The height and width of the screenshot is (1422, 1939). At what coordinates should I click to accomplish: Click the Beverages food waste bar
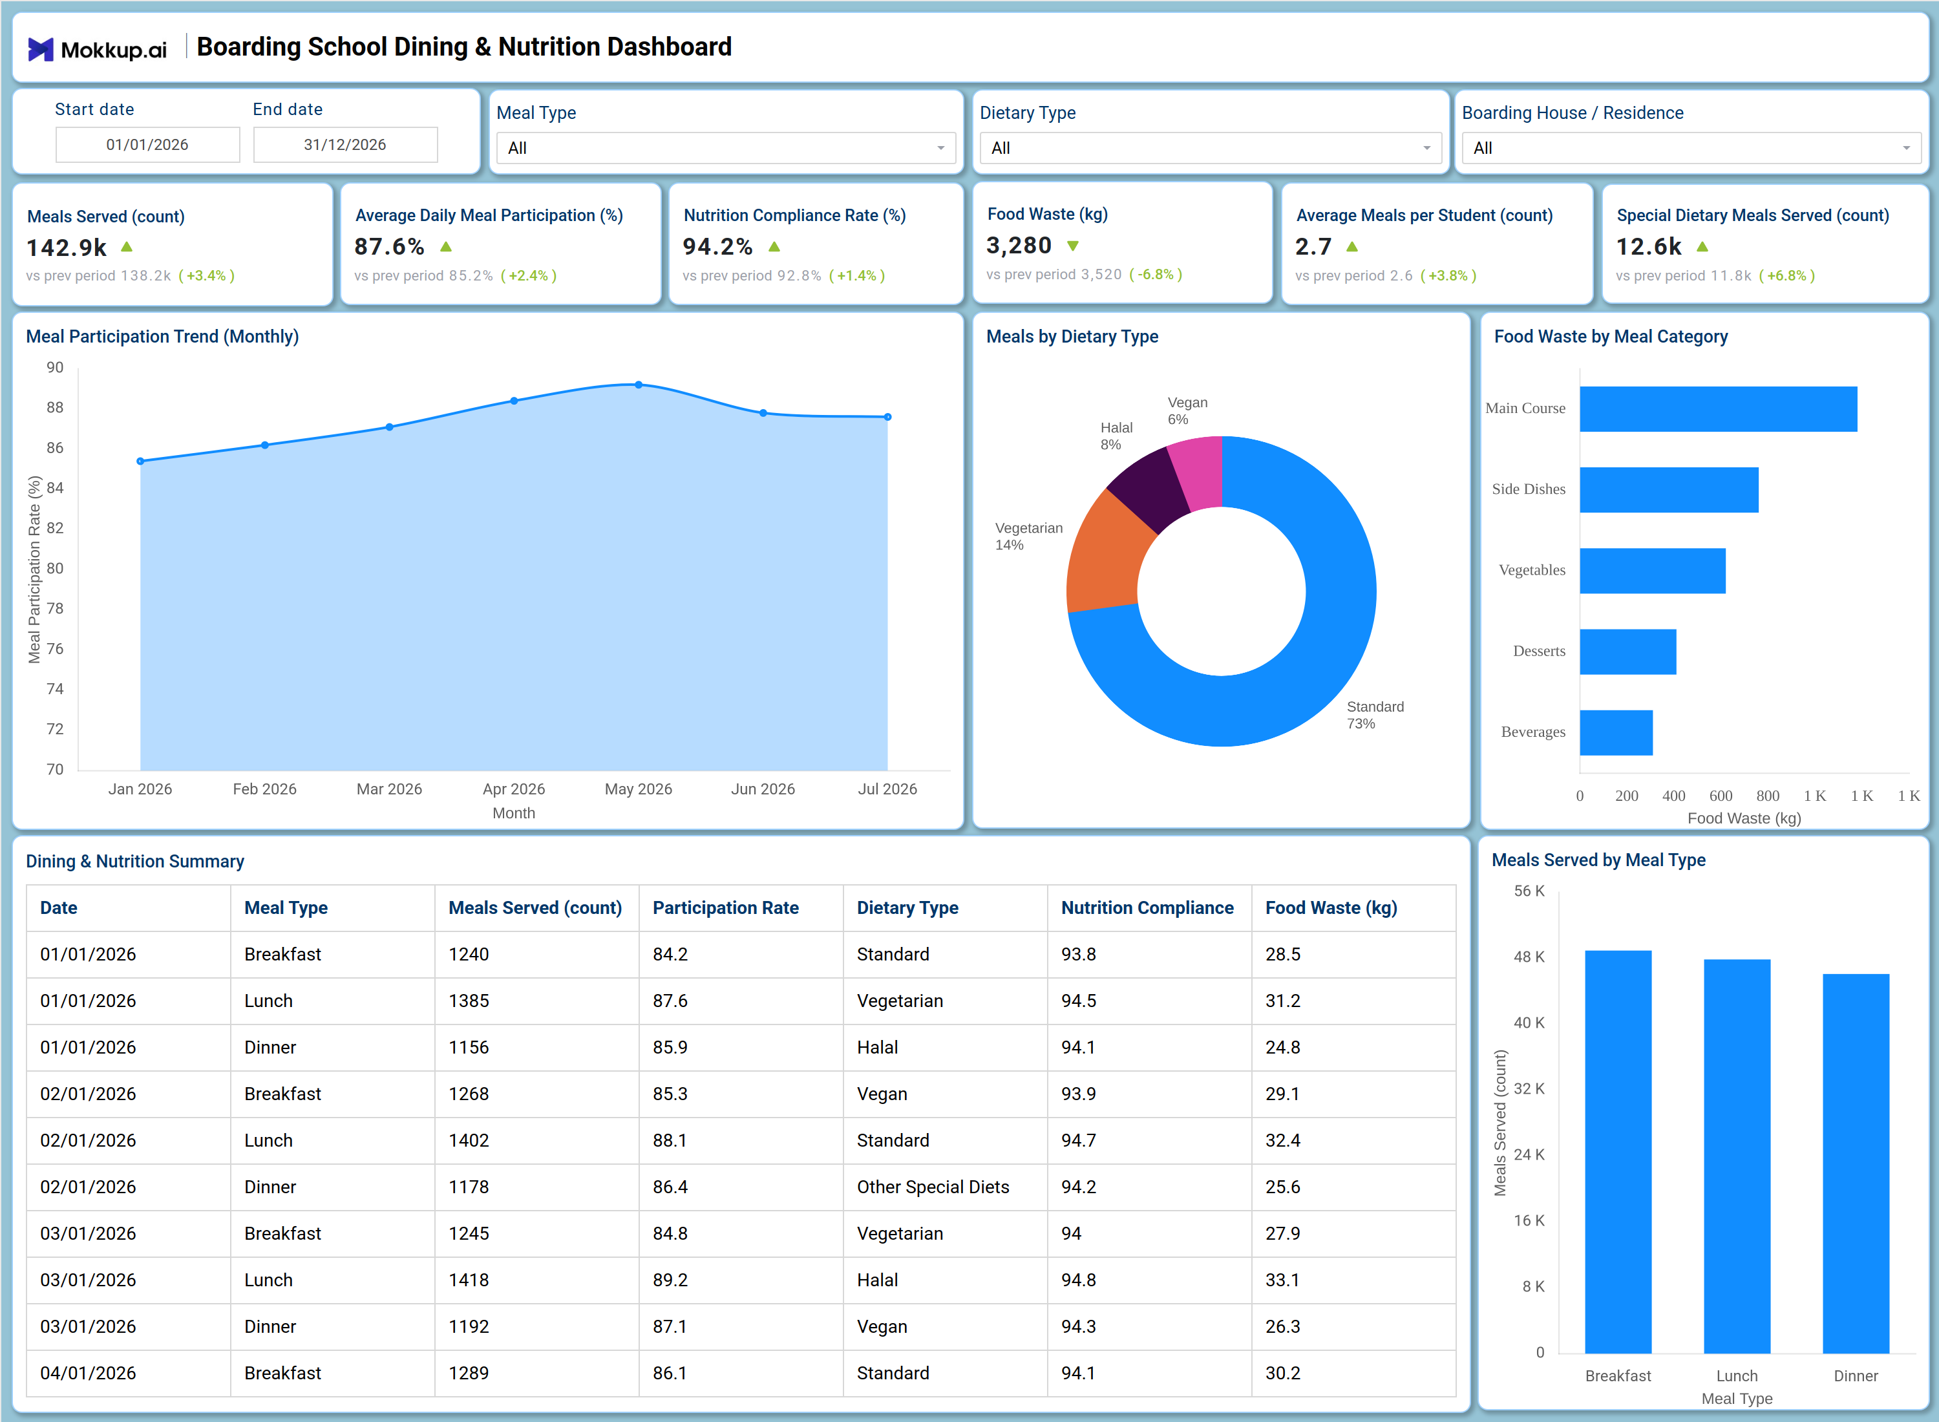(1615, 732)
